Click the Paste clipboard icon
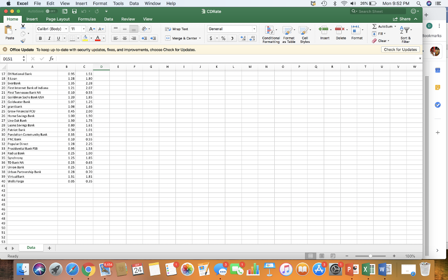448x280 pixels. [x=9, y=29]
